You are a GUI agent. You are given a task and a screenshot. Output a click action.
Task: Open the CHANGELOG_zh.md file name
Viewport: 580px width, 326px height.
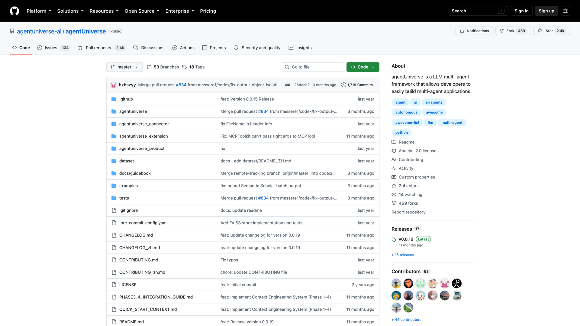tap(140, 248)
